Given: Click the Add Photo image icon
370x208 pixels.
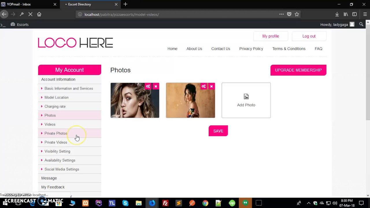Looking at the screenshot, I should (246, 96).
